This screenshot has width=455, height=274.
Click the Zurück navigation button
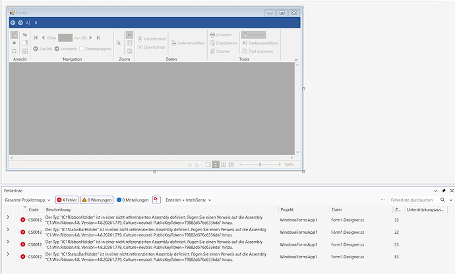coord(42,49)
